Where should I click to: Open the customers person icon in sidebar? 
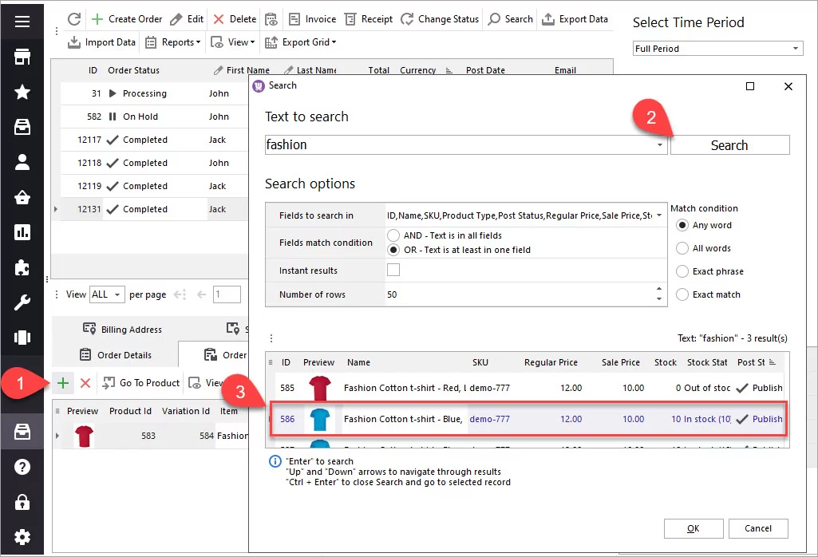tap(22, 163)
